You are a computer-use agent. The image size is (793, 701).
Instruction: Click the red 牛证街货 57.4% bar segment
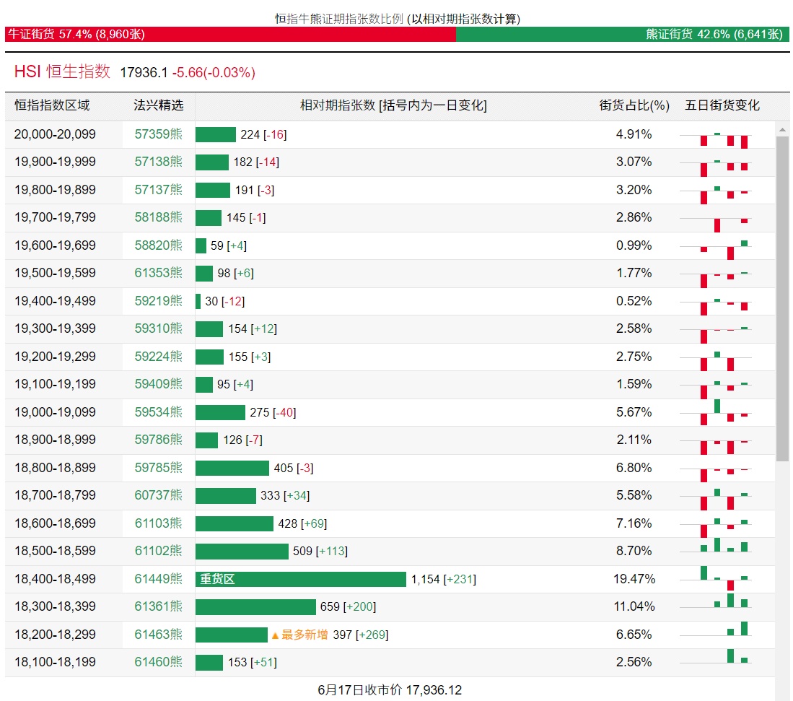[x=230, y=34]
